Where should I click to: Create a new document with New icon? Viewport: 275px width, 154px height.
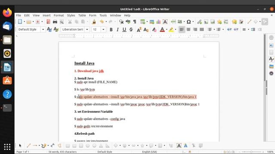coord(20,22)
